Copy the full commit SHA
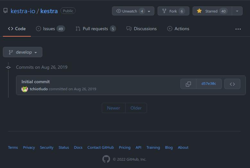Image resolution: width=250 pixels, height=168 pixels. pos(188,84)
